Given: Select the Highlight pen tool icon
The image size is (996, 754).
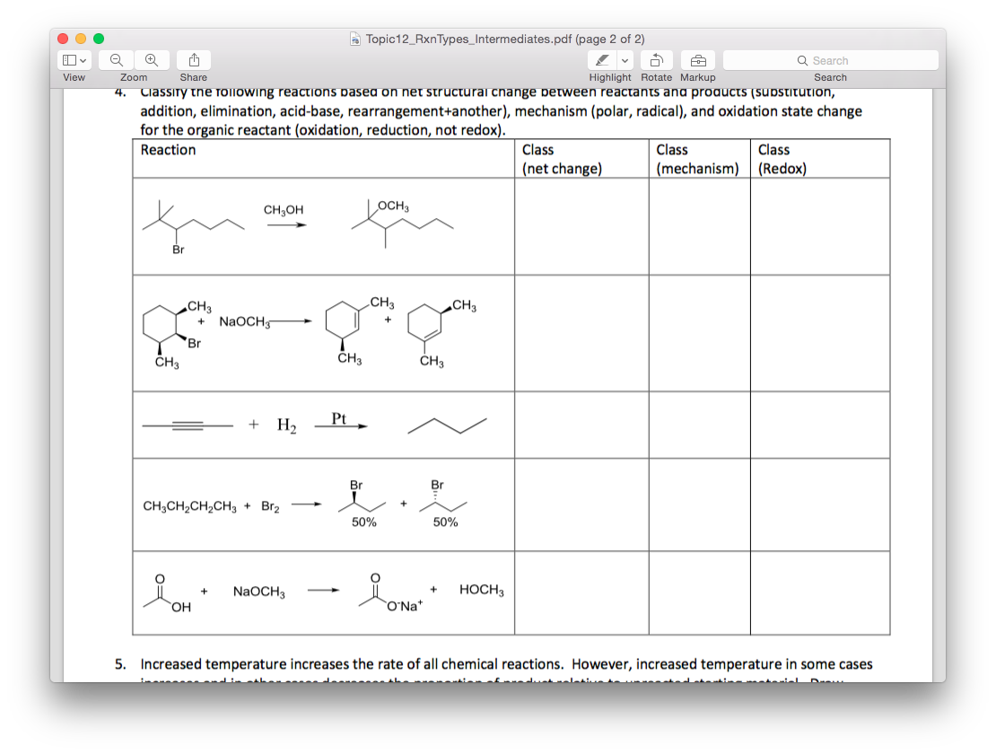Looking at the screenshot, I should 599,59.
